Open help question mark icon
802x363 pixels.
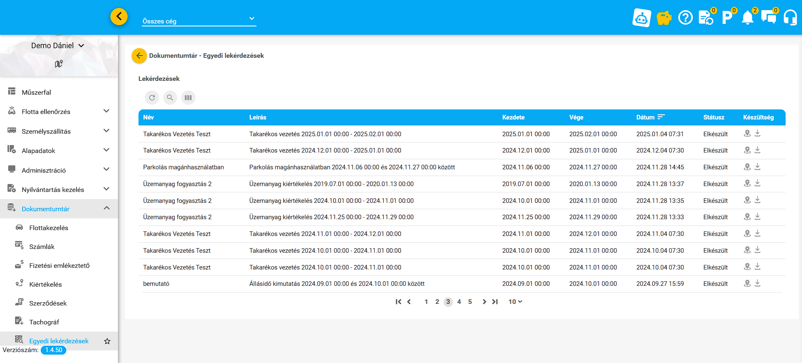685,18
